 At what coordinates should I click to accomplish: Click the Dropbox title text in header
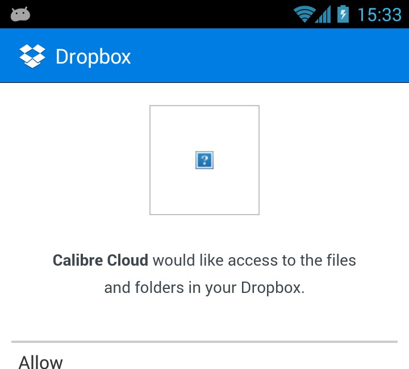click(x=93, y=57)
